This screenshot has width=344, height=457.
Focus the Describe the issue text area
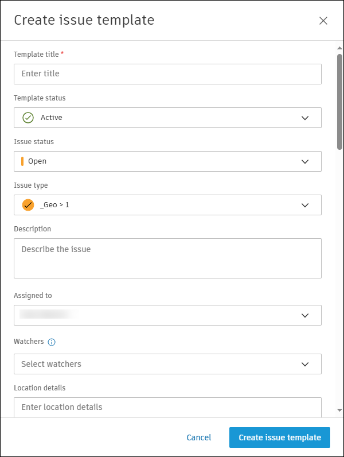167,258
